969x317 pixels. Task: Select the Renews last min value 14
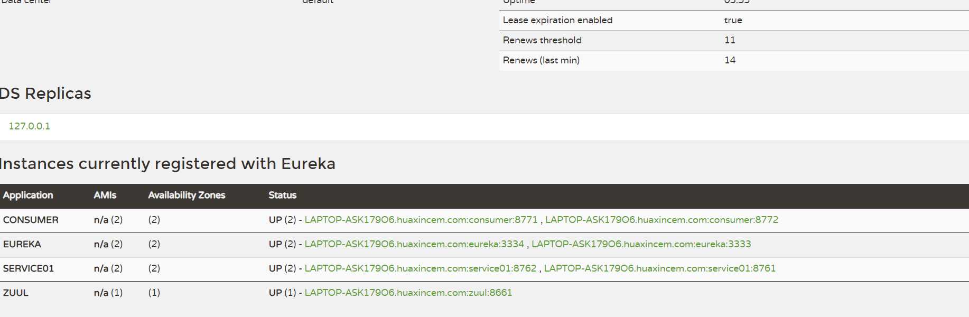(x=730, y=60)
